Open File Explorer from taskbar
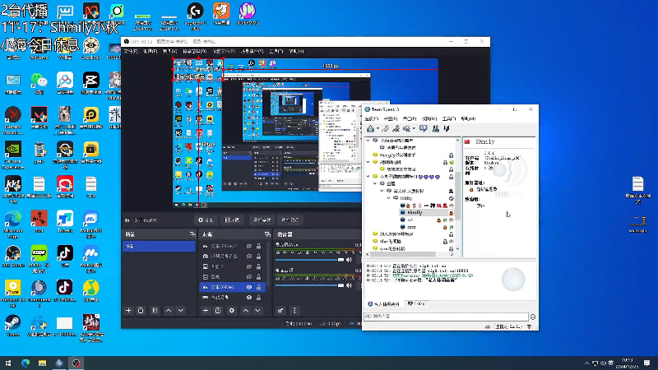The height and width of the screenshot is (370, 658). (x=42, y=363)
